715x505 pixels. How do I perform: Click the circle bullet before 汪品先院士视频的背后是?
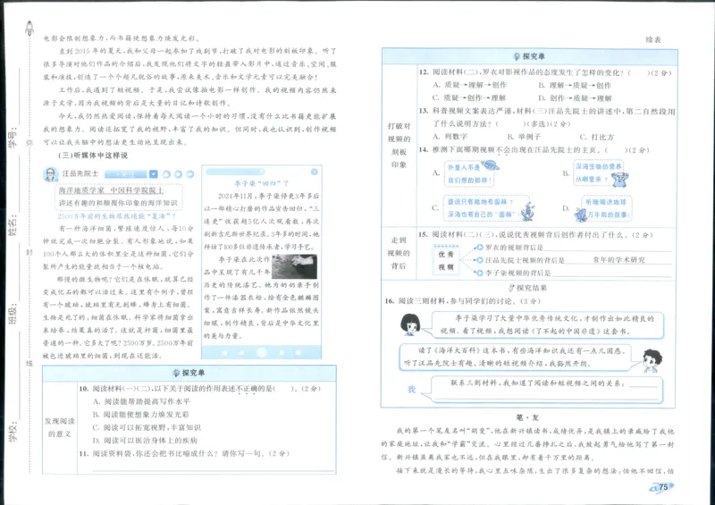pyautogui.click(x=479, y=260)
